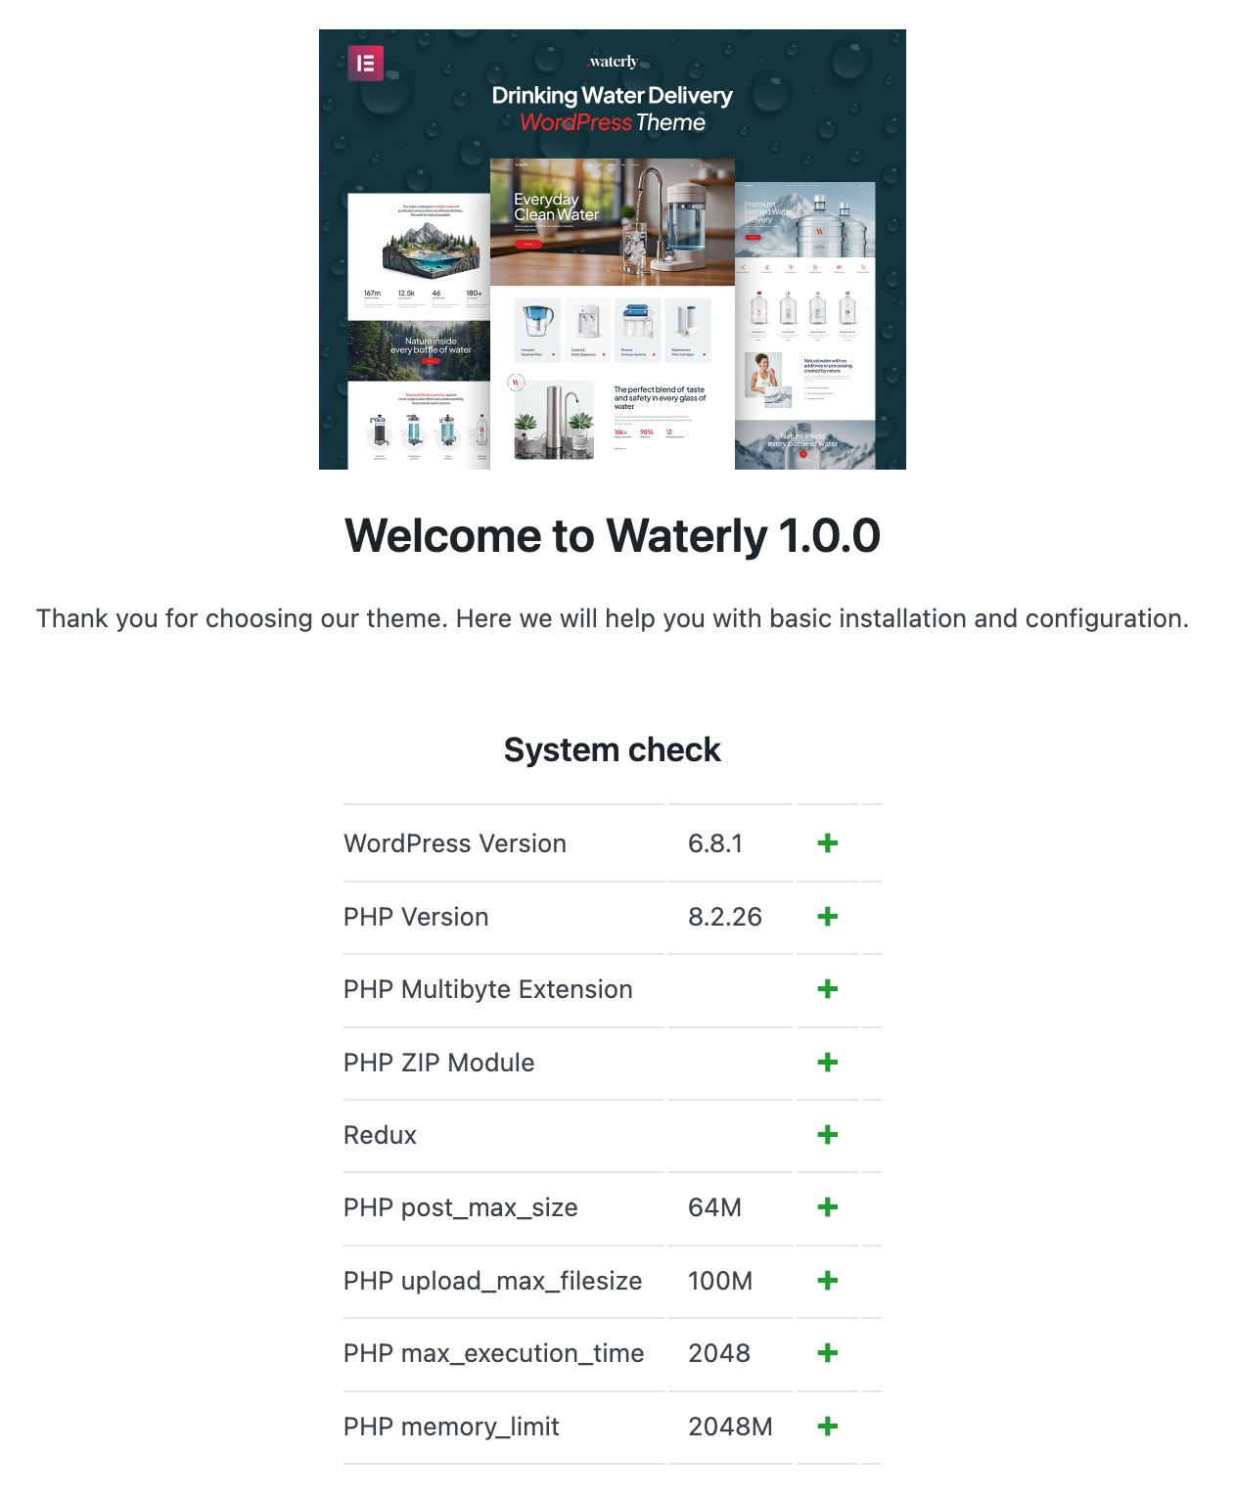Select the 'PHP Multibyte Extension' label
This screenshot has height=1497, width=1235.
(488, 989)
